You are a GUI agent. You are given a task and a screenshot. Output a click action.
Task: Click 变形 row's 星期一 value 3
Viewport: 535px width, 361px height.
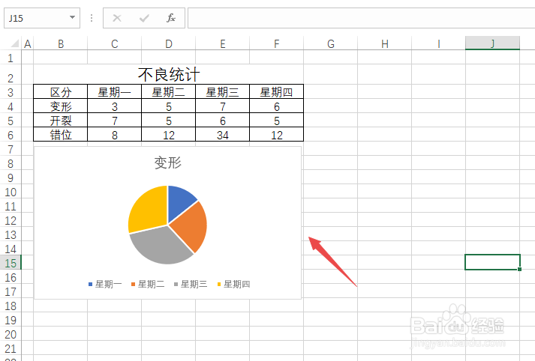tap(114, 106)
